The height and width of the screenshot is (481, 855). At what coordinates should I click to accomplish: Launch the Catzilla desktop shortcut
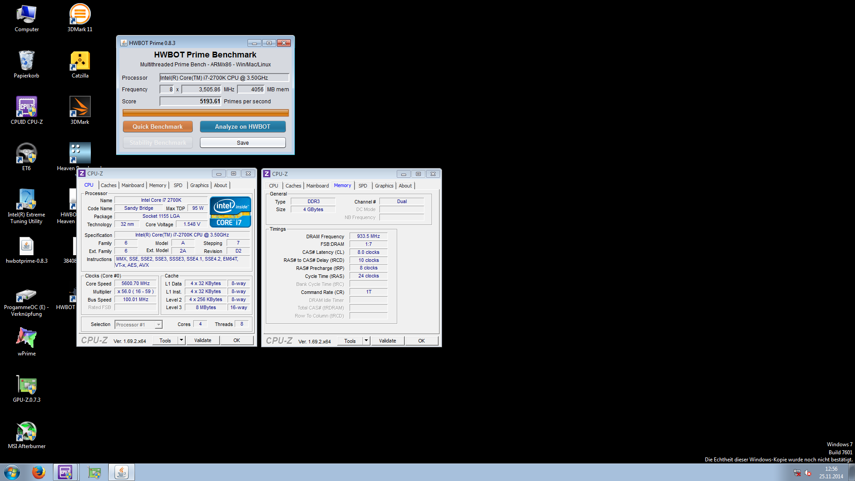80,65
